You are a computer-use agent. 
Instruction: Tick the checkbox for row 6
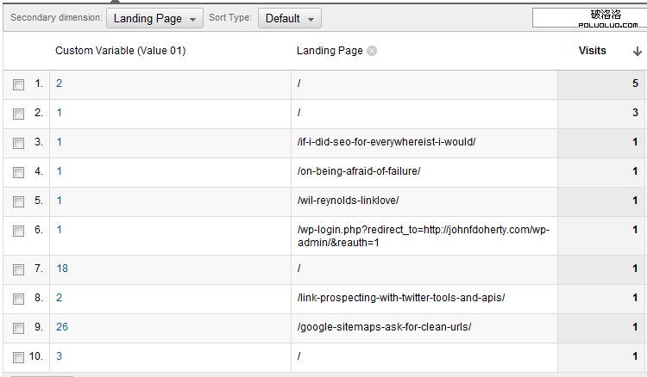(19, 231)
